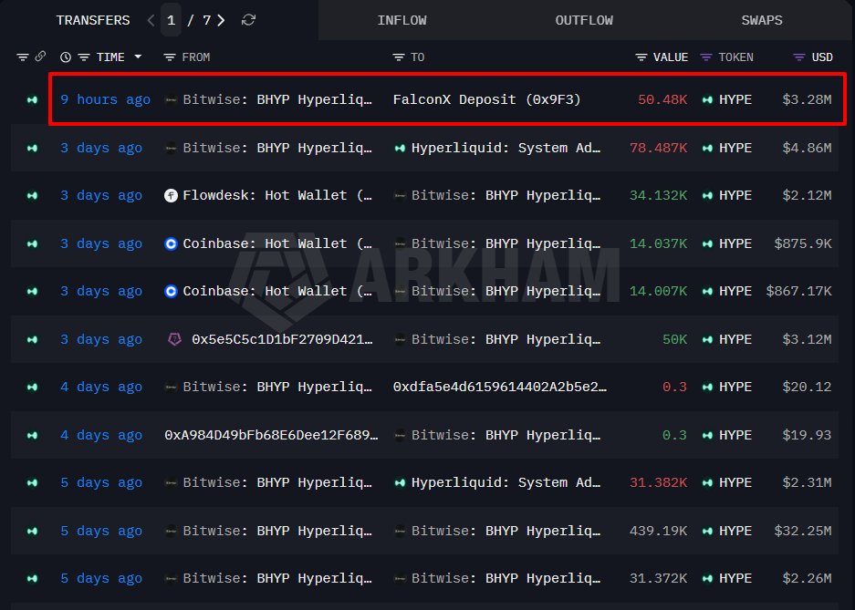Open Flowdesk: Hot Wallet sender

point(277,195)
